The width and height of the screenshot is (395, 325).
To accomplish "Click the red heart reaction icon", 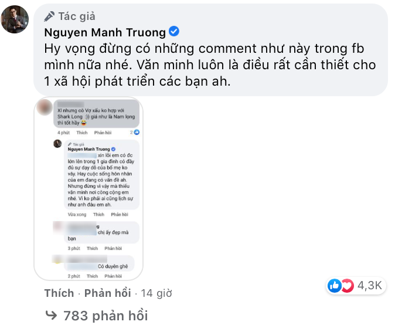I will [x=348, y=286].
